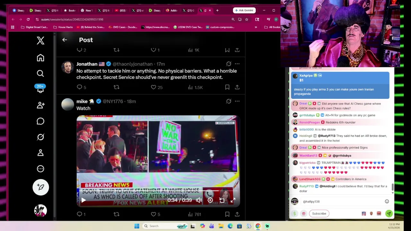Open the apps grid in bookmarks bar
This screenshot has width=411, height=231.
click(13, 27)
